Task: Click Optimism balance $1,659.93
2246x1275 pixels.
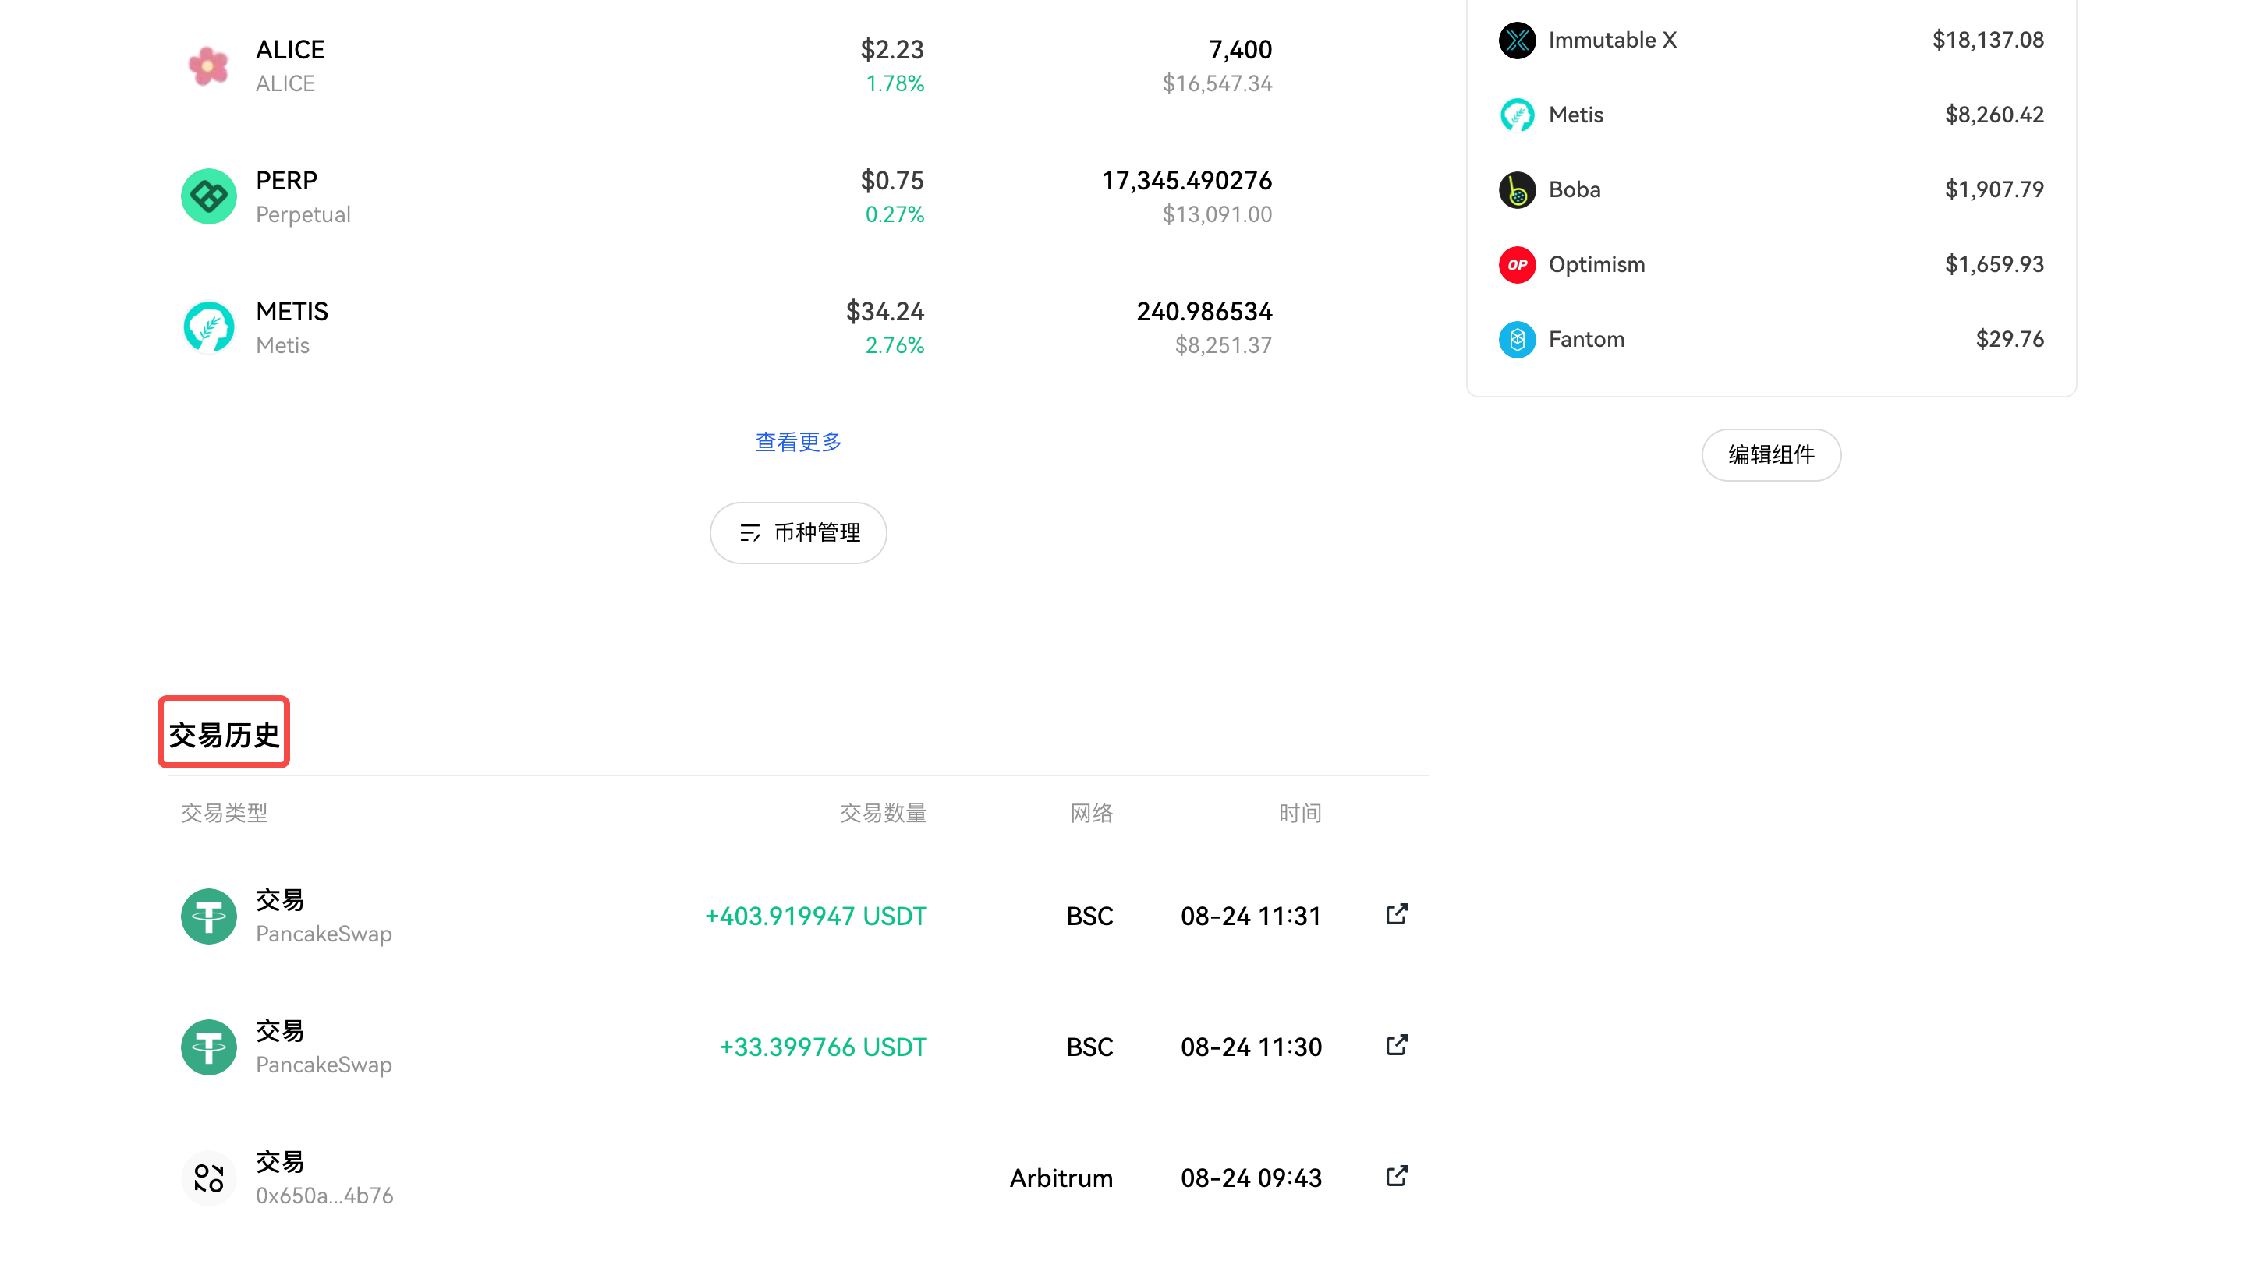Action: [1994, 264]
